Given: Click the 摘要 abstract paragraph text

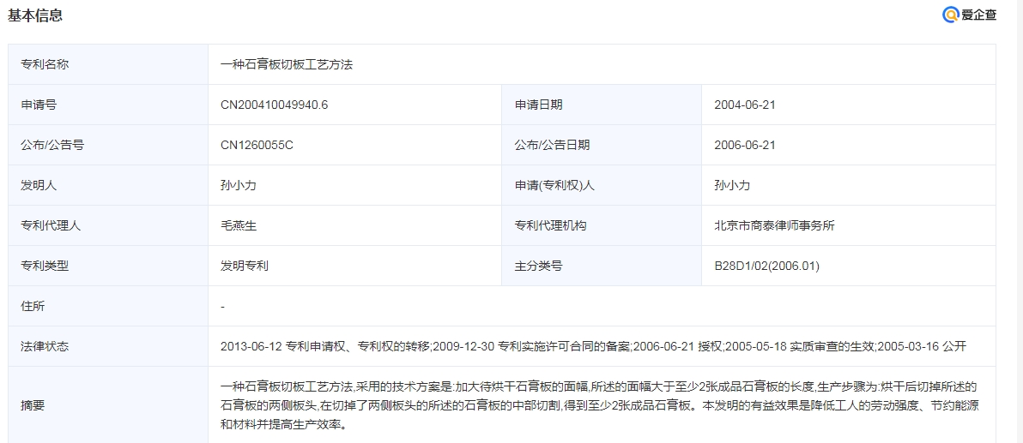Looking at the screenshot, I should click(598, 405).
